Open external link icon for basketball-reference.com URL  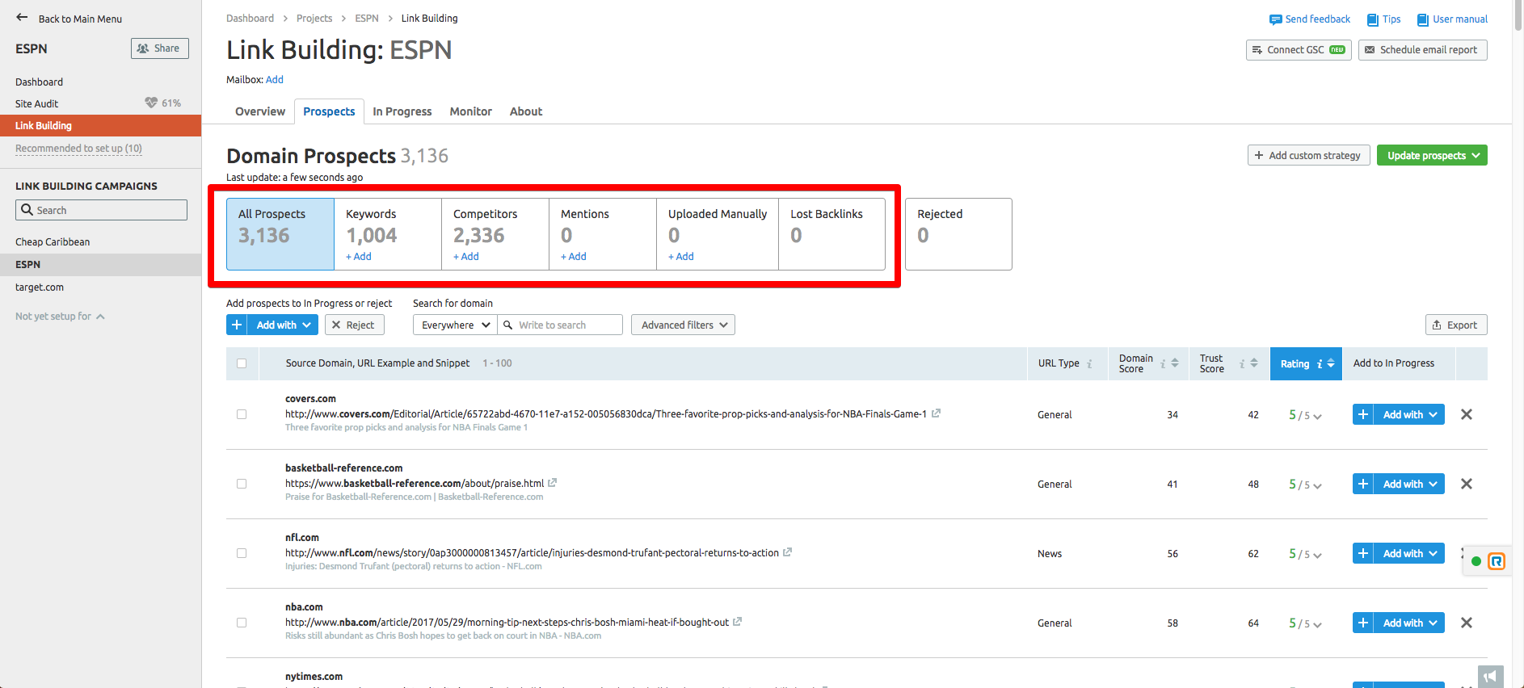[553, 483]
